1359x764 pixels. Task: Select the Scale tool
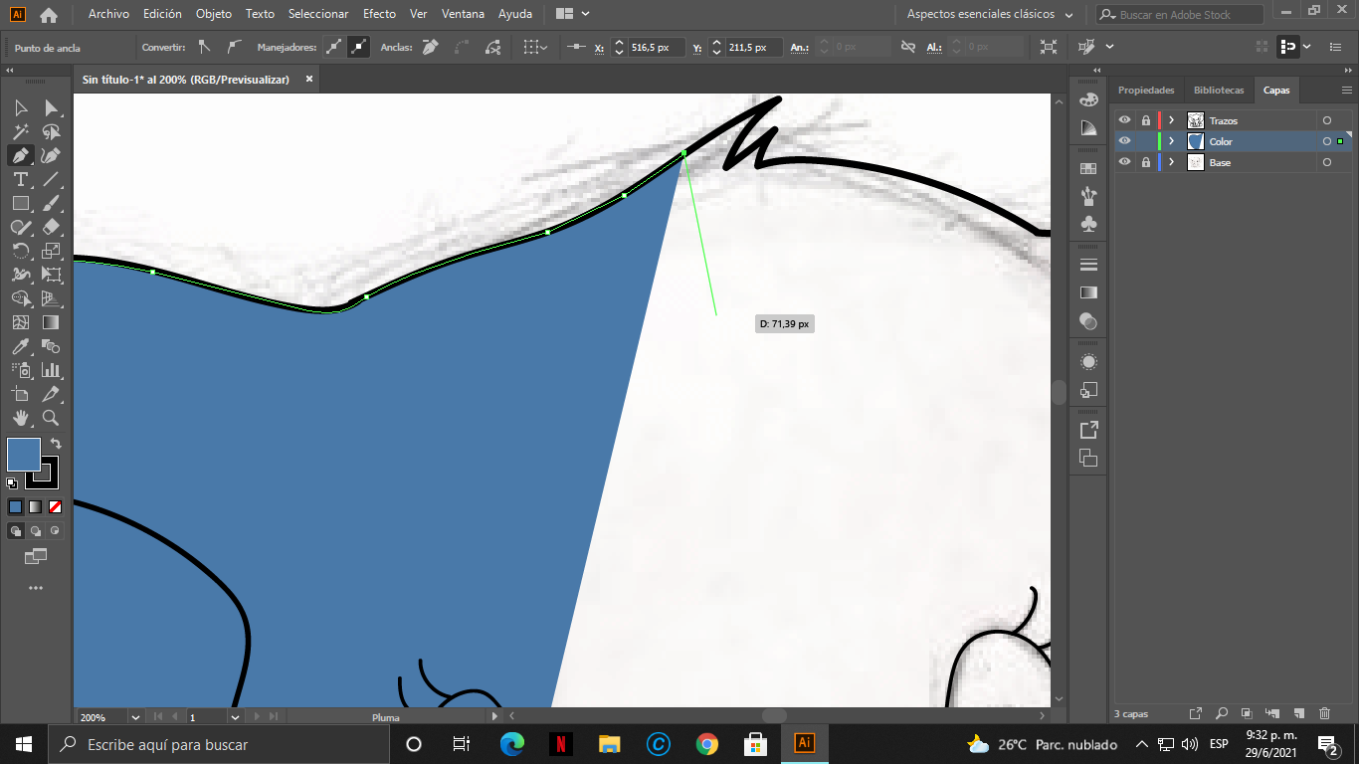pyautogui.click(x=51, y=251)
